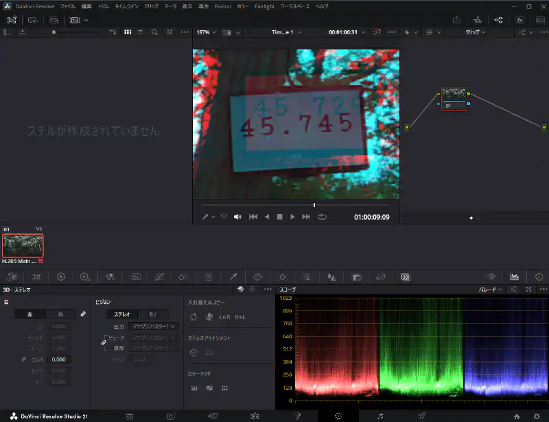This screenshot has width=549, height=422.
Task: Click the convergence value field 0.000
Action: click(59, 360)
